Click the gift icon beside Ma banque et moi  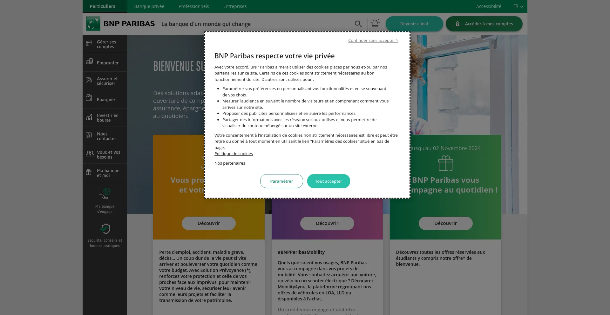89,172
